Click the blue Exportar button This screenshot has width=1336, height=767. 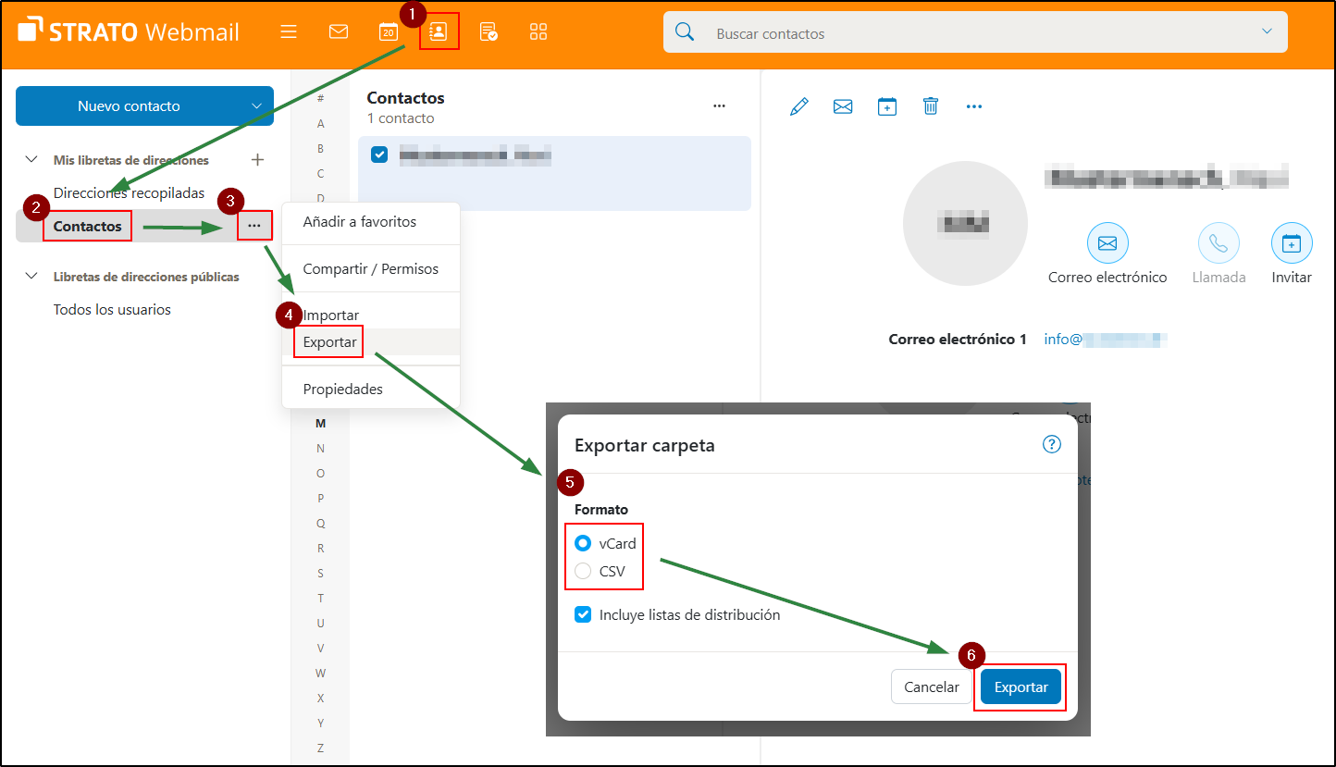click(x=1021, y=687)
